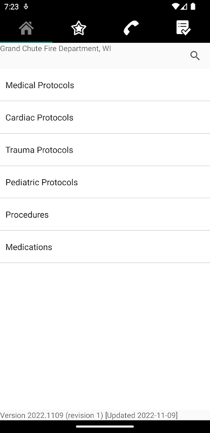Tap the 7:23 clock in status bar

click(x=11, y=6)
